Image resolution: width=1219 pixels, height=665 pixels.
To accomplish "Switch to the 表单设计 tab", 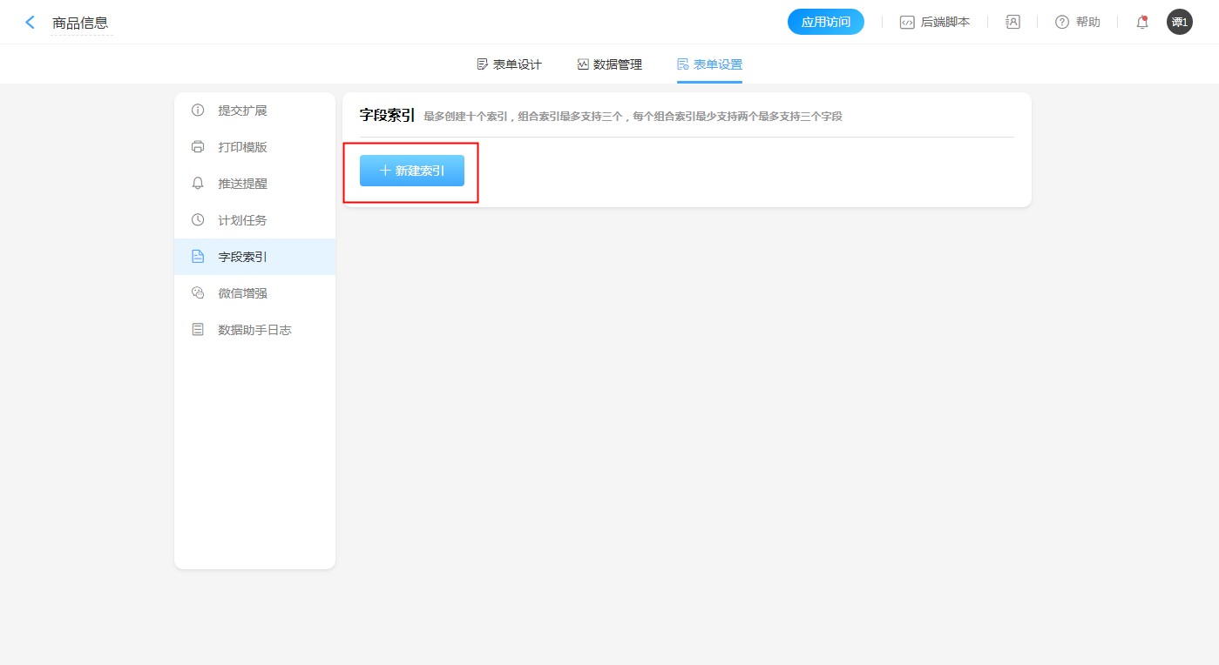I will tap(509, 64).
